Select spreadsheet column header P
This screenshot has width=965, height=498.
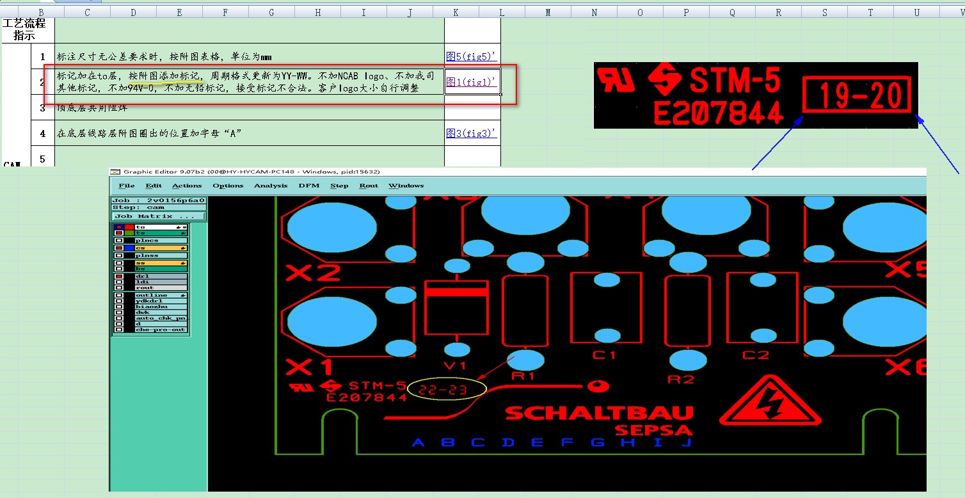(686, 12)
